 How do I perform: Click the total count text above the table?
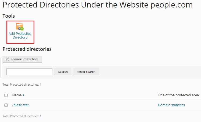coord(22,85)
